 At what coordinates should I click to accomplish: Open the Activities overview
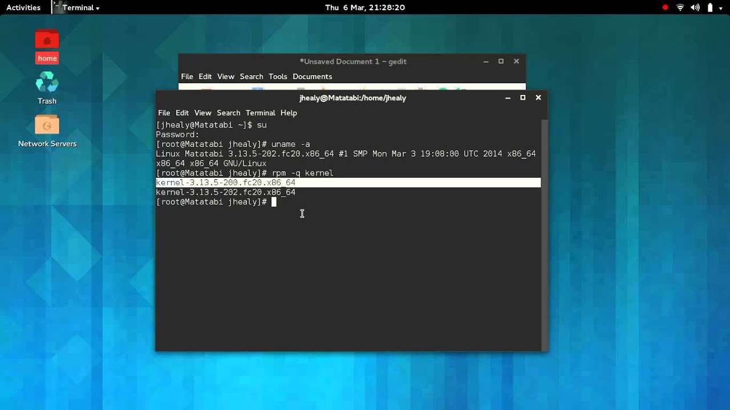[23, 7]
